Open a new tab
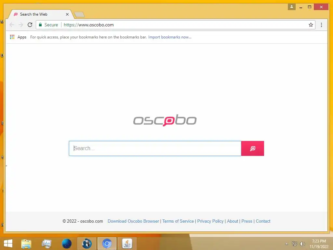This screenshot has width=333, height=250. coord(79,14)
